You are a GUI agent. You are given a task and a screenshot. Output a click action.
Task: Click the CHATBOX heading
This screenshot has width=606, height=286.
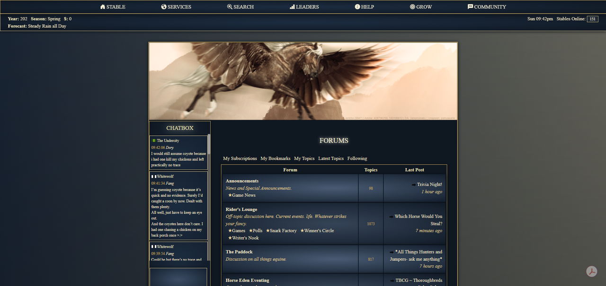(x=180, y=128)
